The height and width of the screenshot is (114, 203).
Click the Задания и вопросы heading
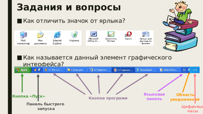pyautogui.click(x=69, y=7)
